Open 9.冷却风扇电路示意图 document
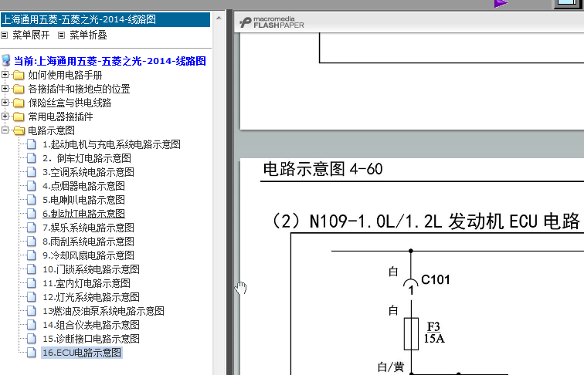The width and height of the screenshot is (584, 375). [88, 255]
